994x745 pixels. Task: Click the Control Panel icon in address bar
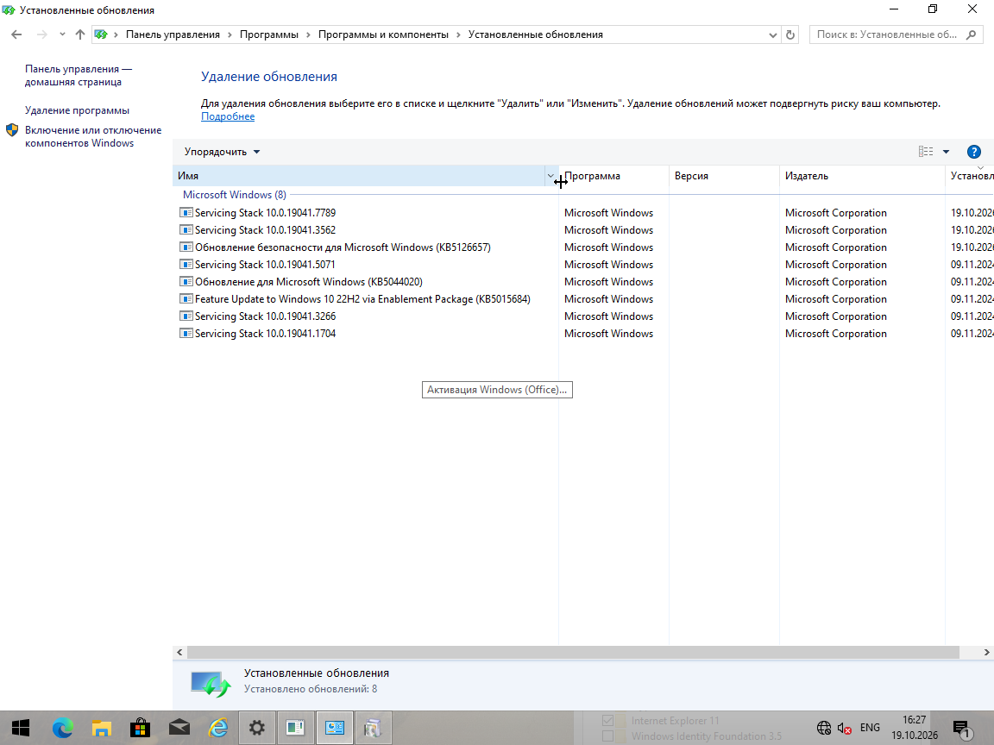101,34
